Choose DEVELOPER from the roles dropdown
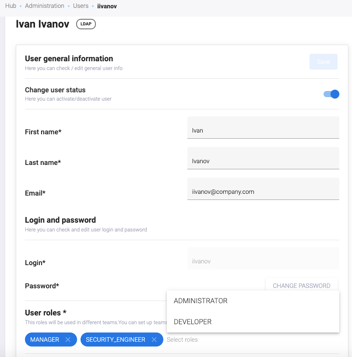Viewport: 352px width, 357px height. pos(193,322)
